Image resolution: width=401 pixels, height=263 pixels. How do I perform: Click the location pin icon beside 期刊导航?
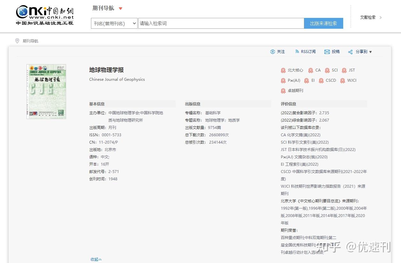point(17,41)
